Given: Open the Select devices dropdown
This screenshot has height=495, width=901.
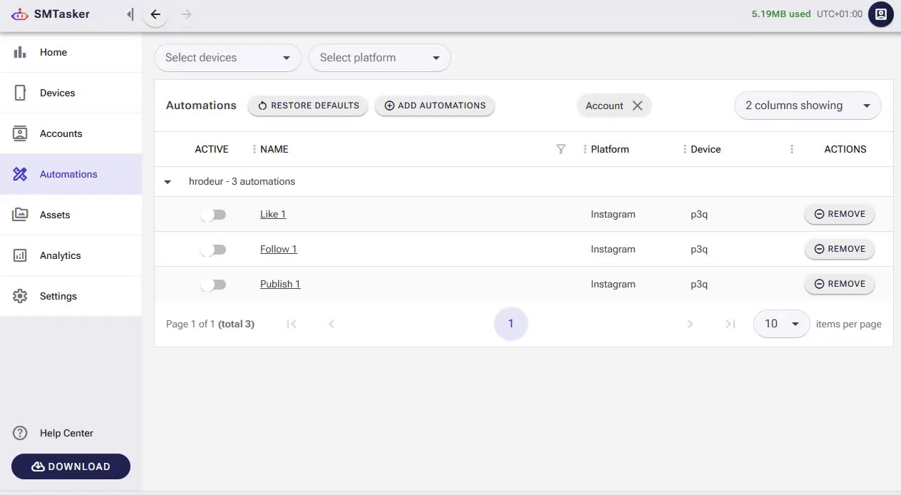Looking at the screenshot, I should pos(227,58).
